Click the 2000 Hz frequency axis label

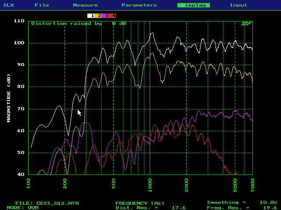pos(186,185)
